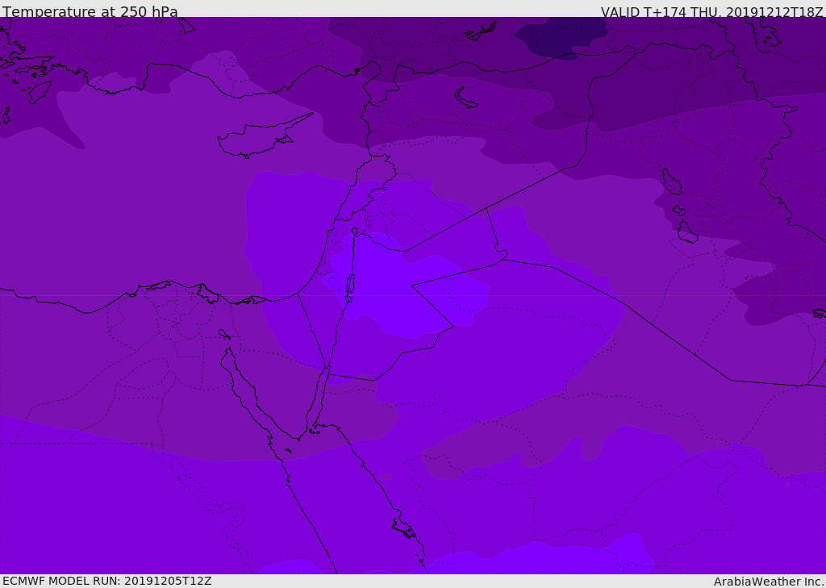Click the 'ECMWF MODEL RUN: 20191205T12Z' text
This screenshot has height=588, width=826.
click(x=107, y=581)
